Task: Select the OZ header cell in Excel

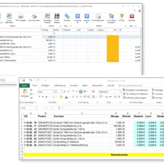Action: point(31,116)
